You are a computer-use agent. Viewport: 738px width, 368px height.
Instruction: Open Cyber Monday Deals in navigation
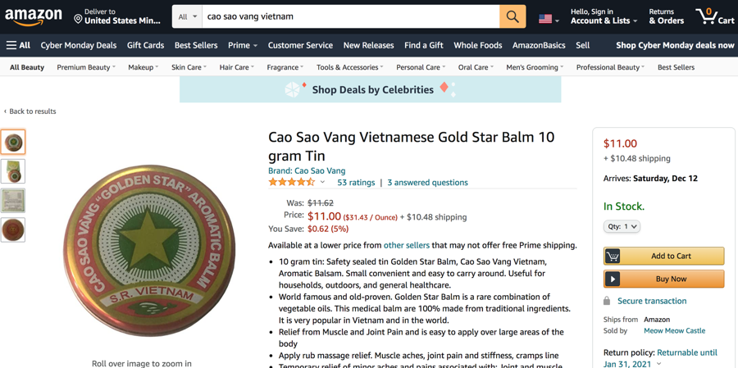coord(78,46)
